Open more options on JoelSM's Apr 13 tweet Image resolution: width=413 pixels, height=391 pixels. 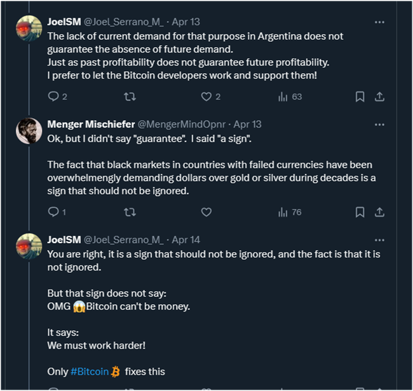[379, 22]
